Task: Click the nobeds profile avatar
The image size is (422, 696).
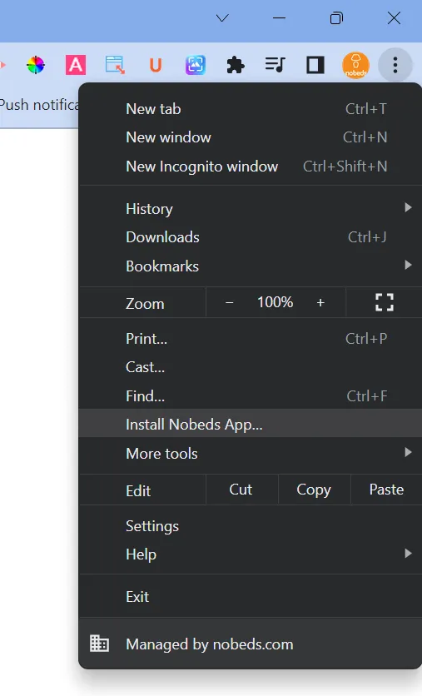Action: [x=355, y=65]
